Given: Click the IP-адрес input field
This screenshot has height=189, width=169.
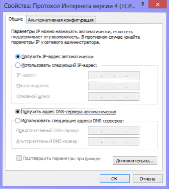Looking at the screenshot, I should pos(114,75).
